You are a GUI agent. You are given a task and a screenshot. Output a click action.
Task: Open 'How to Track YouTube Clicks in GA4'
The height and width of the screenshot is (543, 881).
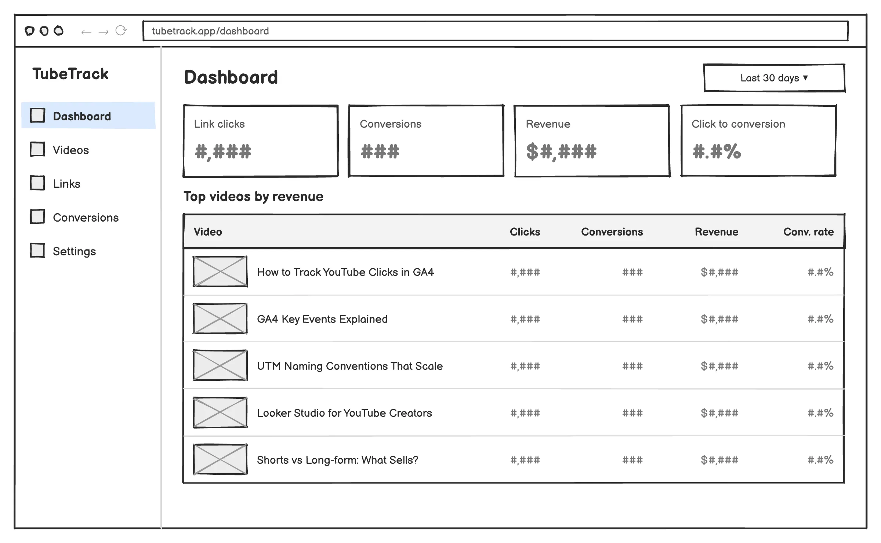pos(345,272)
